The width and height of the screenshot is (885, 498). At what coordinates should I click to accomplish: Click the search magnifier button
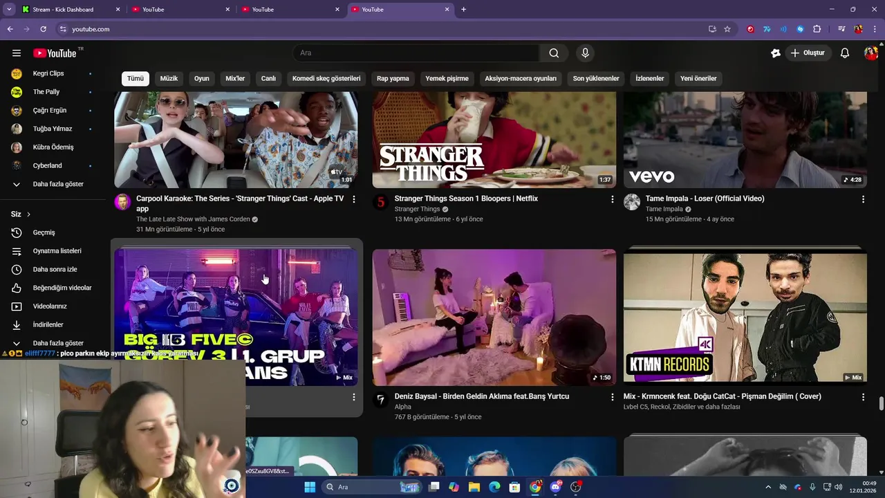[x=554, y=53]
